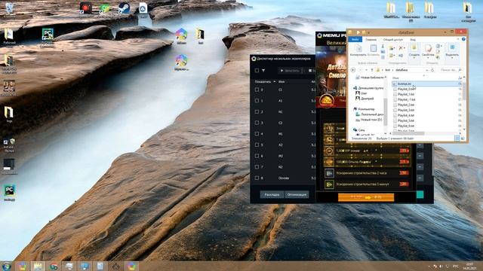
Task: Open the Создать dropdown in ribbon
Action: 414,56
